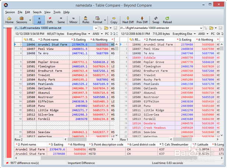Click left redo arrow beside path field
This screenshot has height=168, width=227.
click(100, 28)
